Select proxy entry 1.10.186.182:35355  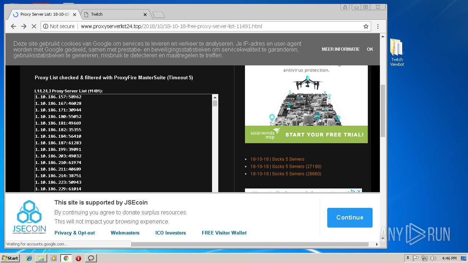[58, 130]
